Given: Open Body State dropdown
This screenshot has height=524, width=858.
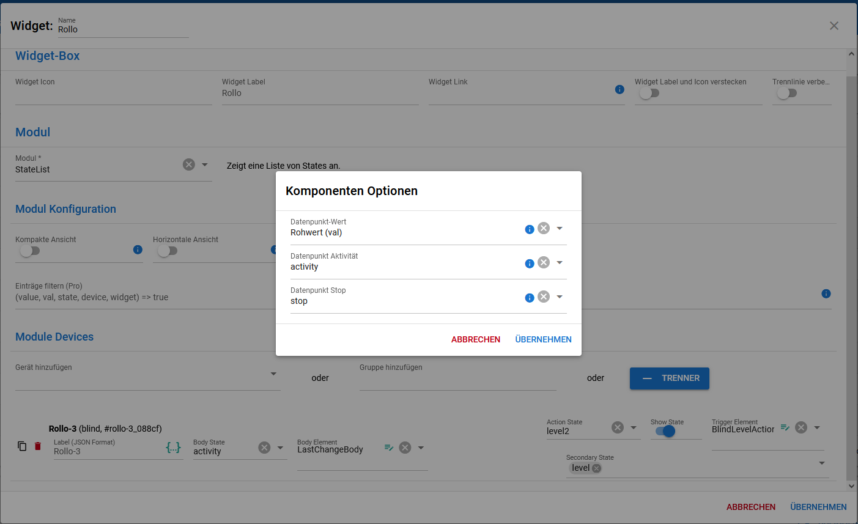Looking at the screenshot, I should [280, 448].
